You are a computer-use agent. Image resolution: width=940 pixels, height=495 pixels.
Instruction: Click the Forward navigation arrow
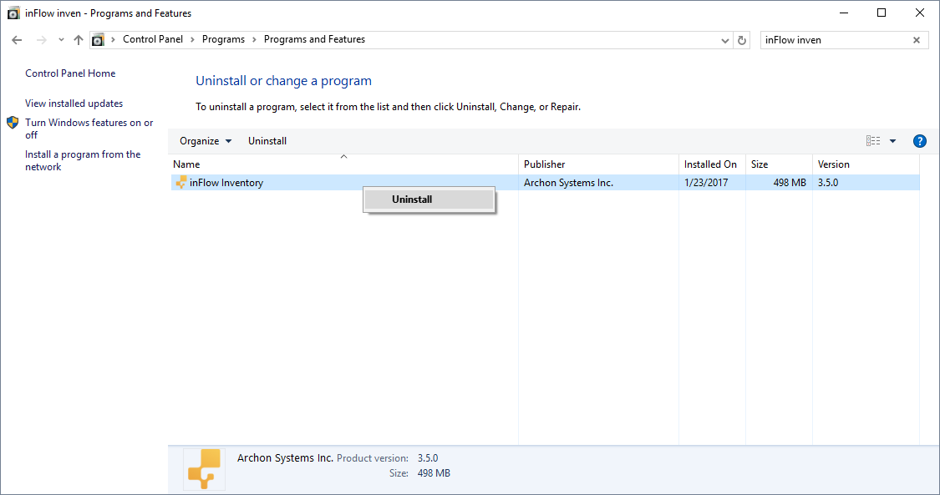point(42,40)
